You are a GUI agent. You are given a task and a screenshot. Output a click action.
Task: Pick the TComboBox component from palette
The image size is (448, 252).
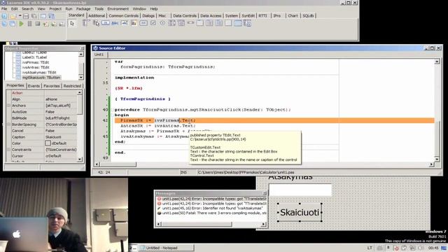pyautogui.click(x=181, y=23)
